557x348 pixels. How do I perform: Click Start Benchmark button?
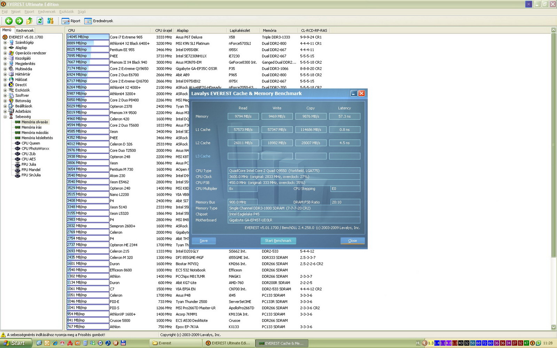tap(278, 241)
